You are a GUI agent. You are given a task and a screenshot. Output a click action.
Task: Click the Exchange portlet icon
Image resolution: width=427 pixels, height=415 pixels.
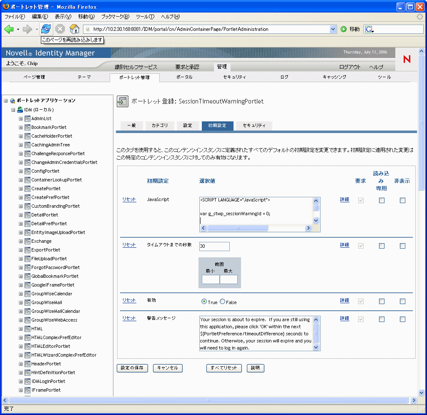click(27, 241)
